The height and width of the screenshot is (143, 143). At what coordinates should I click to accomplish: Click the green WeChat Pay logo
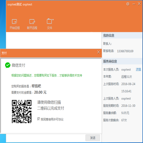click(x=8, y=65)
